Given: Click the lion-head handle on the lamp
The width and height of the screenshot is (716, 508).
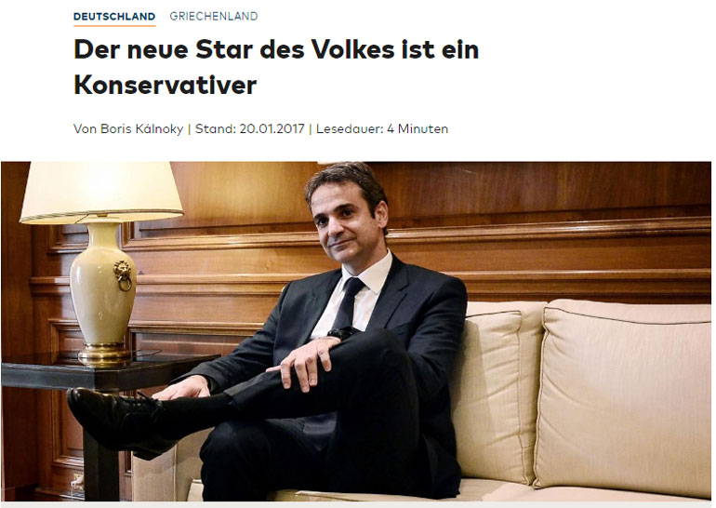Looking at the screenshot, I should [x=123, y=275].
